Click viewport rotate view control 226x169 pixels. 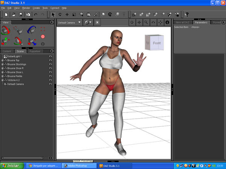[x=132, y=23]
